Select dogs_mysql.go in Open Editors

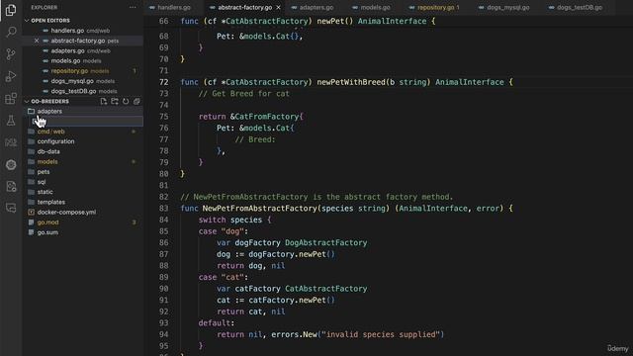(x=82, y=81)
